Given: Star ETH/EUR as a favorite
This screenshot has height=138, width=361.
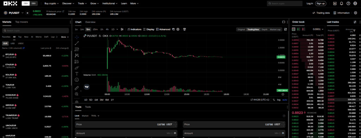Looking at the screenshot, I should pos(4,66).
